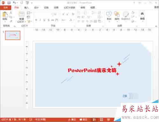159x122 pixels.
Task: Open the 批注 (Comments) pane
Action: pos(83,120)
